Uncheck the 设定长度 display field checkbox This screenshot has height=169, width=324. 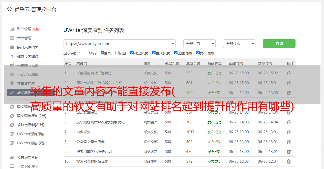132,53
